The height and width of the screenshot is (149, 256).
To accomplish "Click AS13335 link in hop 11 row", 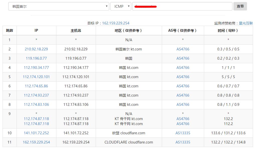I will tap(183, 142).
